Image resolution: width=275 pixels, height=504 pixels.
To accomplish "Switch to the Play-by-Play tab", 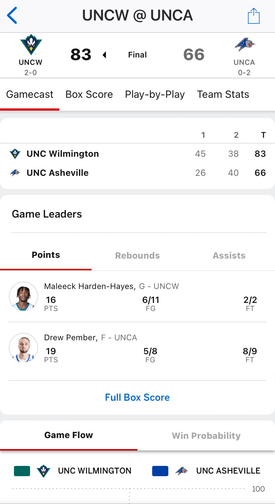I will pos(155,94).
